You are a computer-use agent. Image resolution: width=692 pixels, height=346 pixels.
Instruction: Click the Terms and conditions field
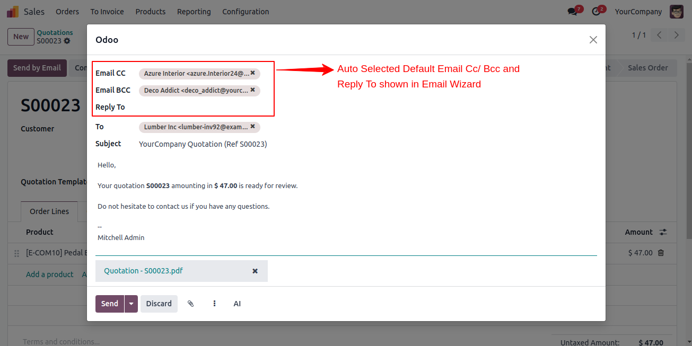(x=61, y=342)
